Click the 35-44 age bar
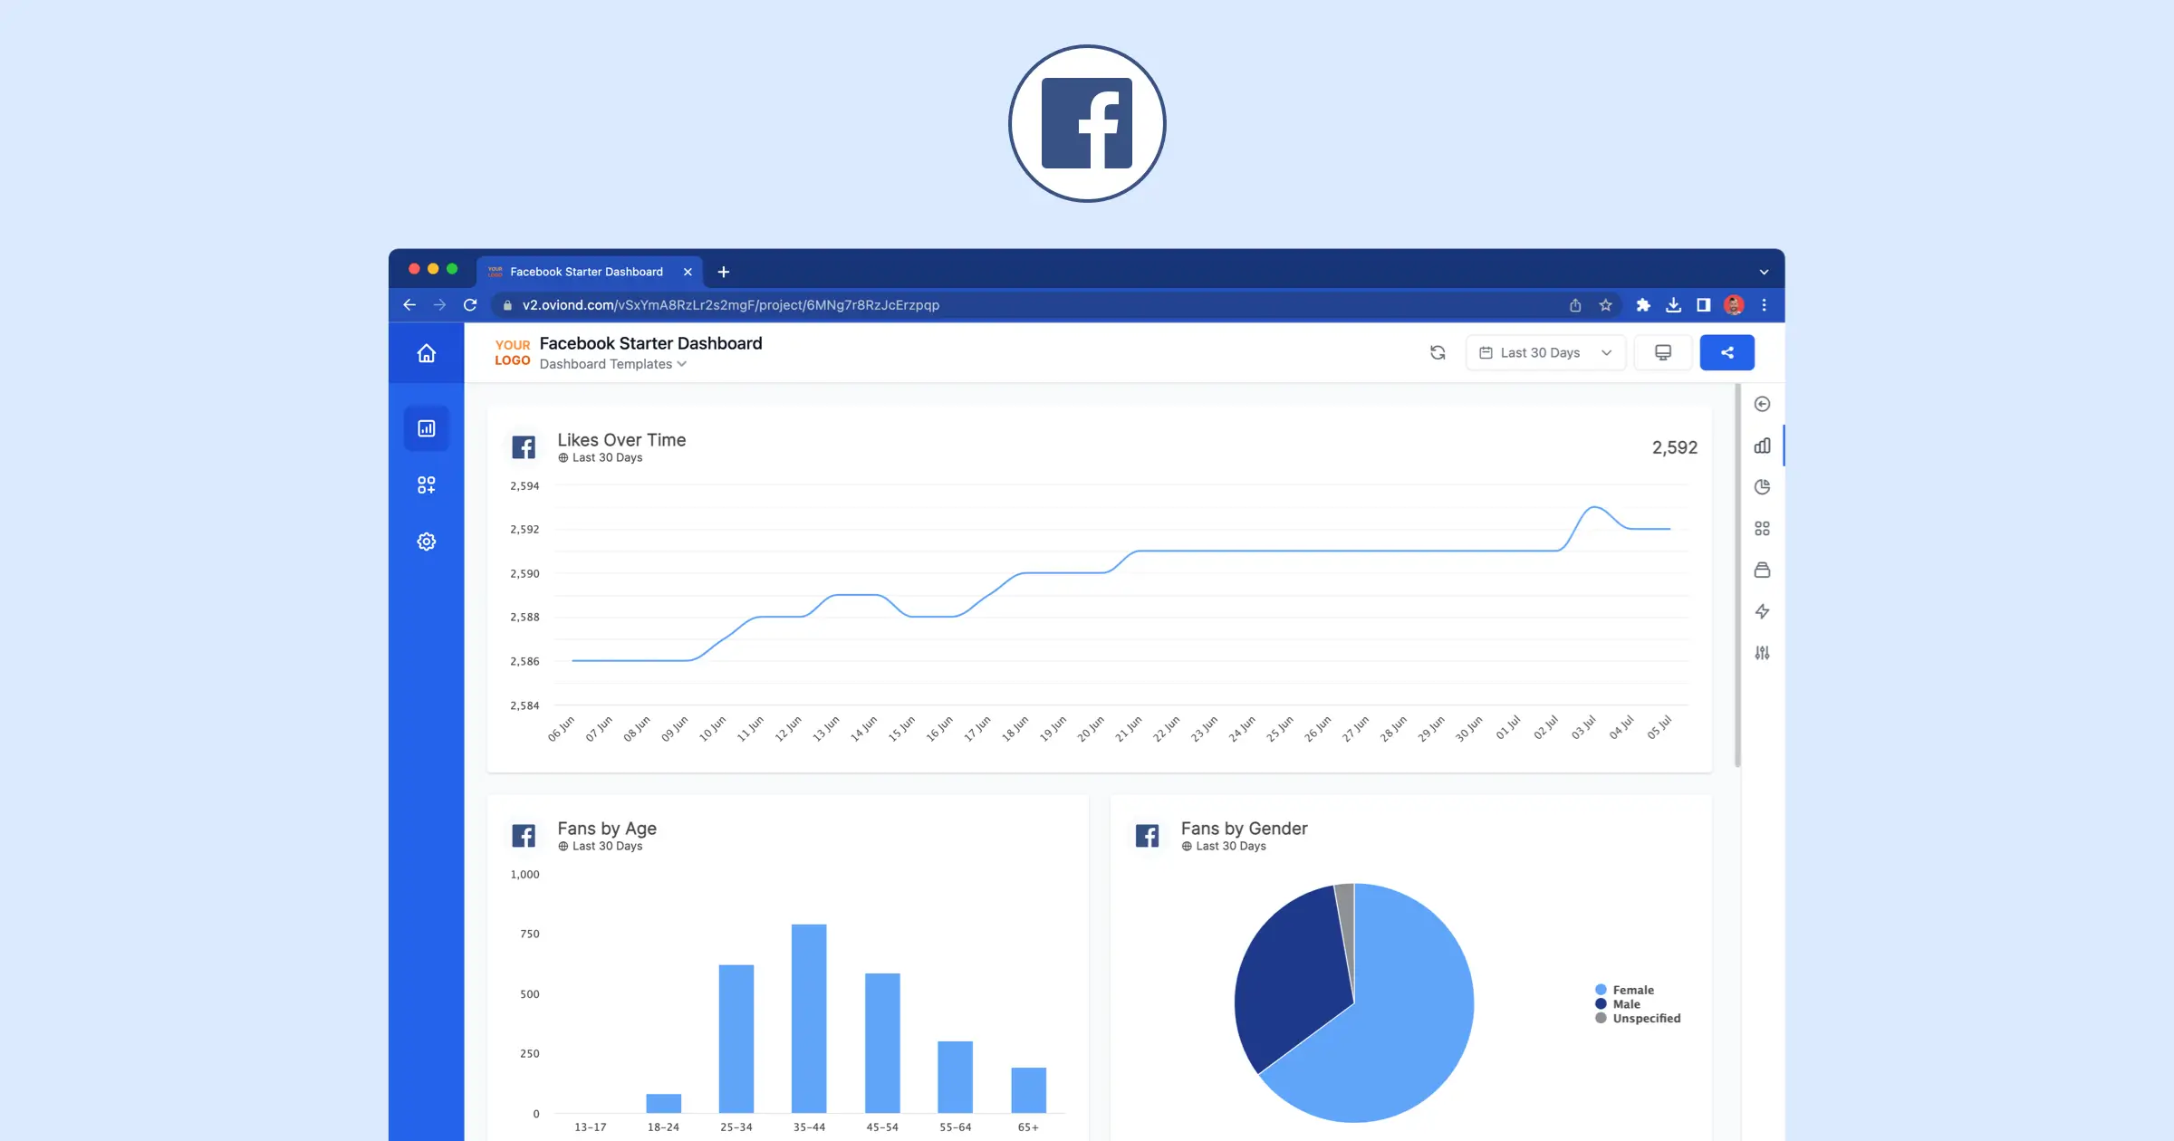The width and height of the screenshot is (2174, 1141). pyautogui.click(x=809, y=1018)
